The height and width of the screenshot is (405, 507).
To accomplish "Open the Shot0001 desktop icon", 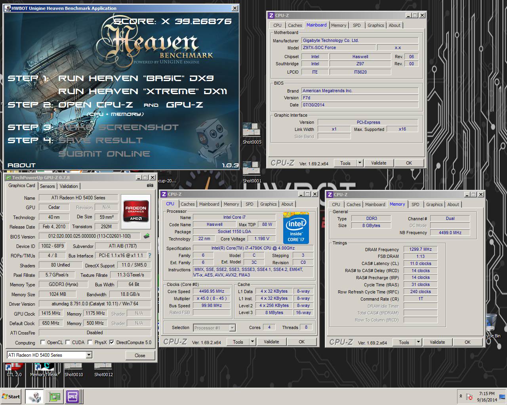I will tap(252, 172).
